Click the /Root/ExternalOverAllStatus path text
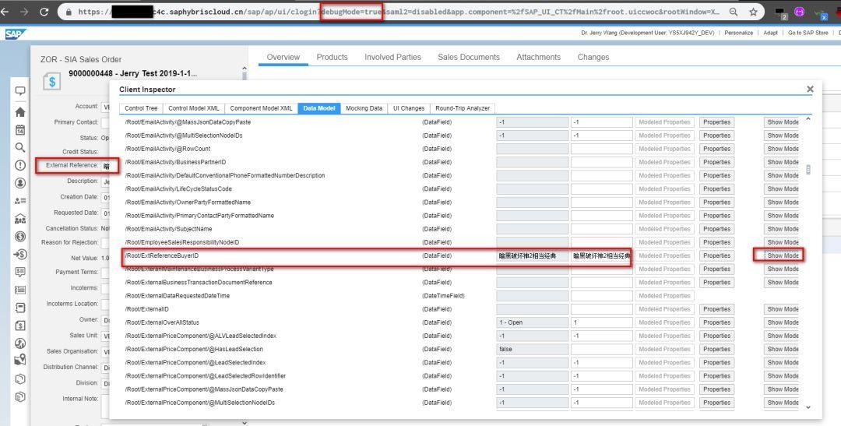841x426 pixels. 162,322
